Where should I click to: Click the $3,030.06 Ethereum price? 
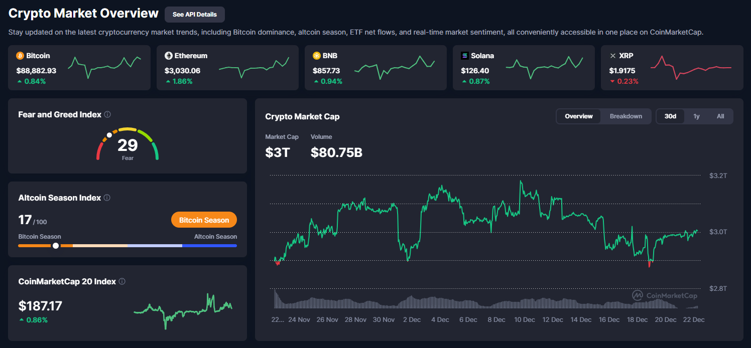pyautogui.click(x=182, y=71)
